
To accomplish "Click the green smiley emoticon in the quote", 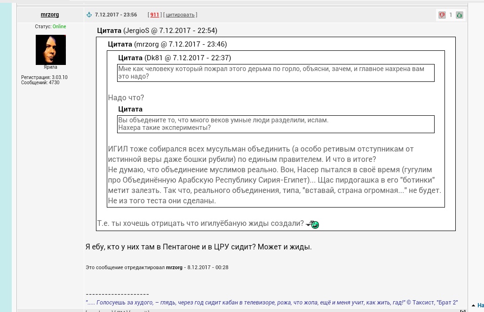I will [312, 224].
